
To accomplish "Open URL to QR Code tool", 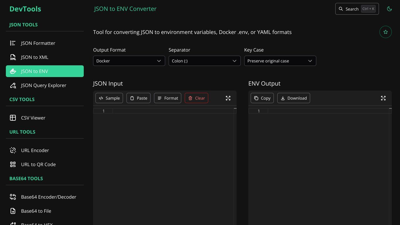I will click(x=45, y=164).
